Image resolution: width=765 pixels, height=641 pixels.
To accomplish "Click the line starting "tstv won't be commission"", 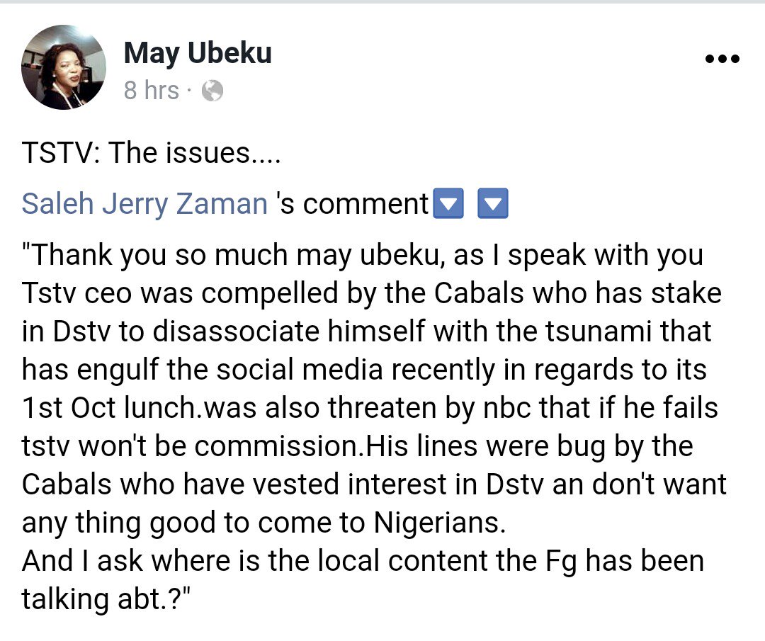I will click(358, 446).
